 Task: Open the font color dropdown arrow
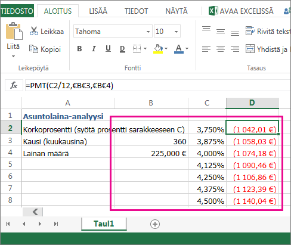tap(187, 48)
